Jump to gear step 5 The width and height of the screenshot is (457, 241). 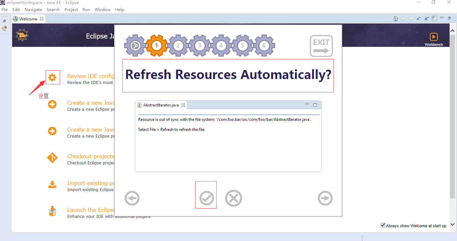click(x=242, y=45)
